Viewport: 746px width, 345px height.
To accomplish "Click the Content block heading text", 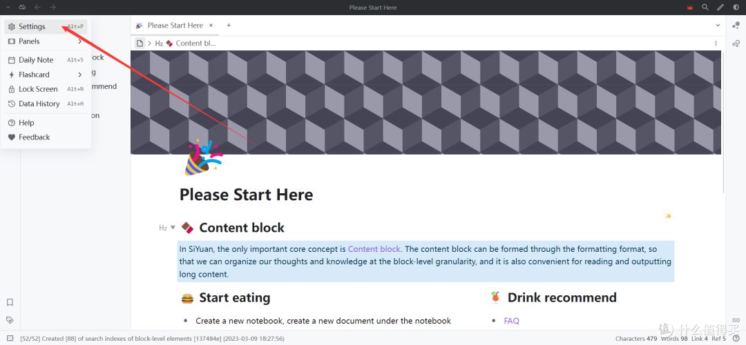I will (x=242, y=228).
